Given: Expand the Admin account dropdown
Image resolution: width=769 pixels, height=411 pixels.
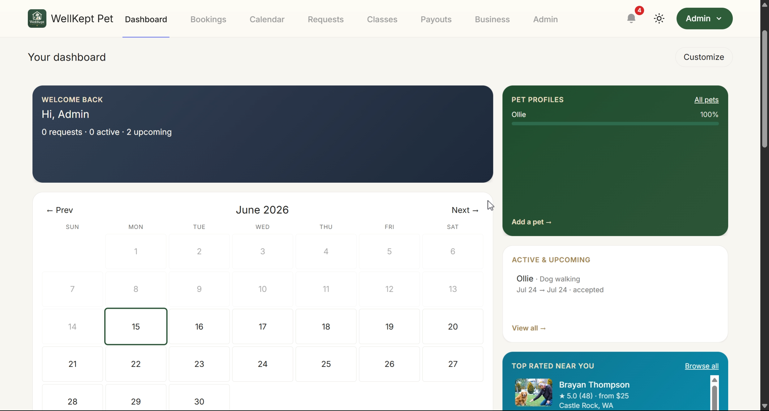Looking at the screenshot, I should [704, 19].
